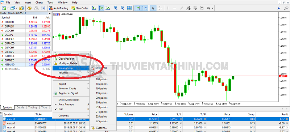Click the cadchf order row icon
The width and height of the screenshot is (290, 132).
5,119
